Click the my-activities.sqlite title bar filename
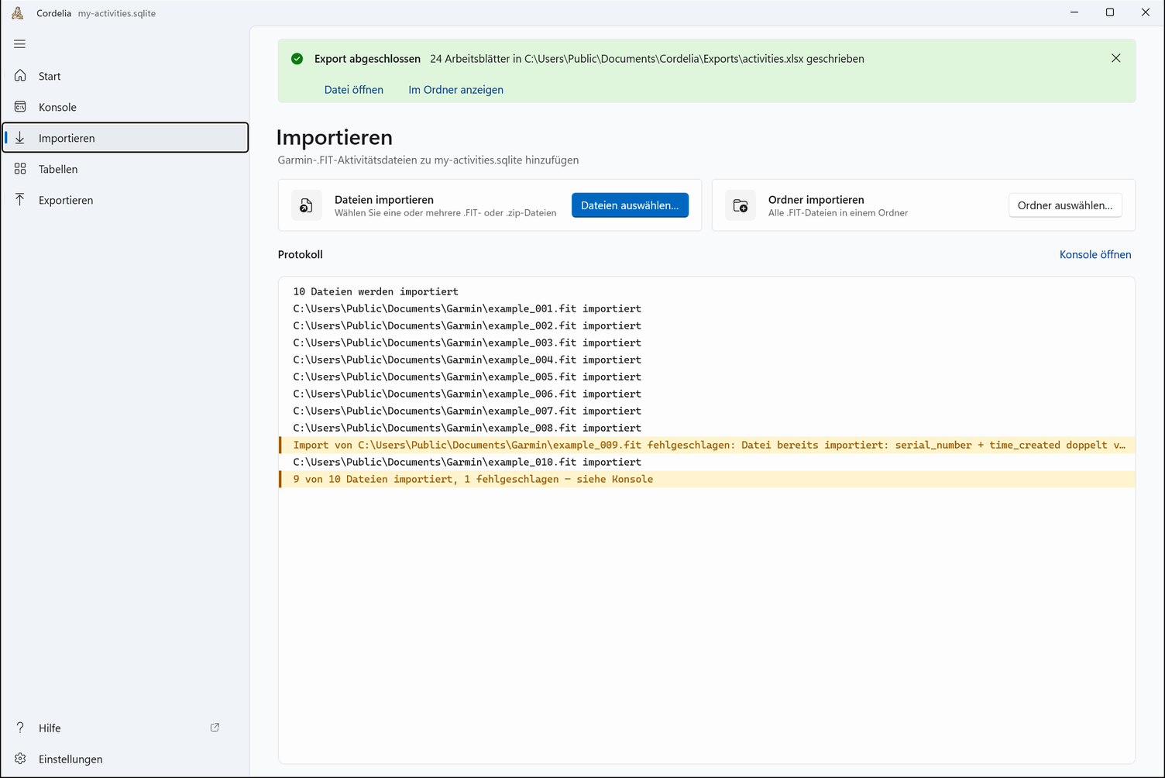1165x778 pixels. pyautogui.click(x=117, y=13)
